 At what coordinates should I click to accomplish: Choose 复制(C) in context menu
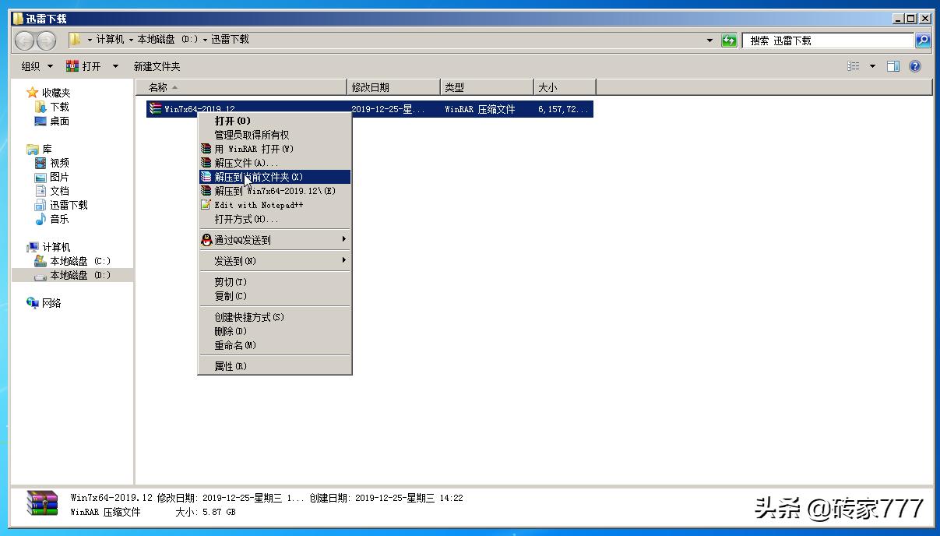coord(274,296)
